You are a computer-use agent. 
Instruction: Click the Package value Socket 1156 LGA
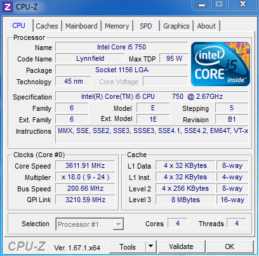122,70
